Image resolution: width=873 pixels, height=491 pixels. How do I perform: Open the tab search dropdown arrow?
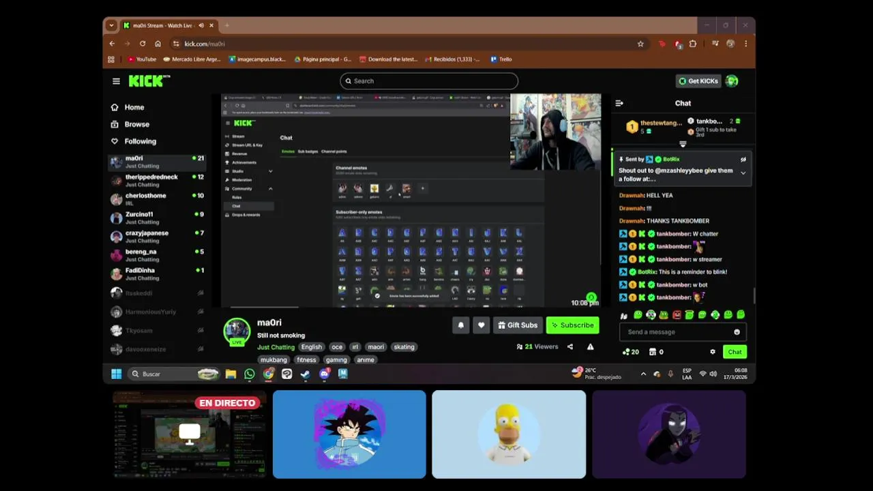111,25
